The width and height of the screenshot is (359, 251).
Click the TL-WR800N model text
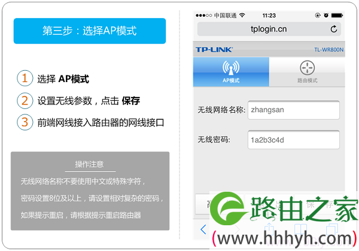click(x=328, y=50)
